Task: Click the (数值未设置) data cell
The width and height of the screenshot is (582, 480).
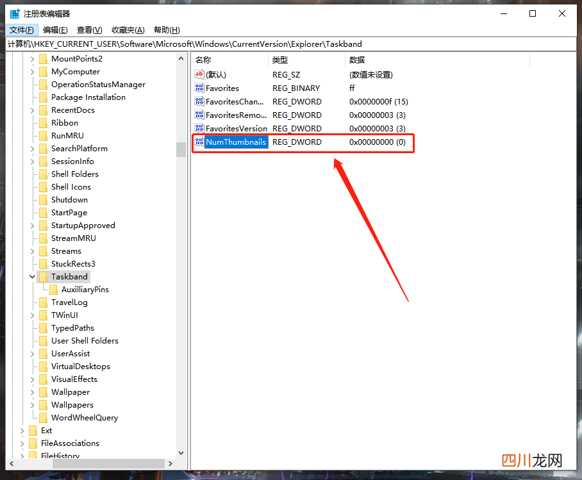Action: click(x=371, y=74)
